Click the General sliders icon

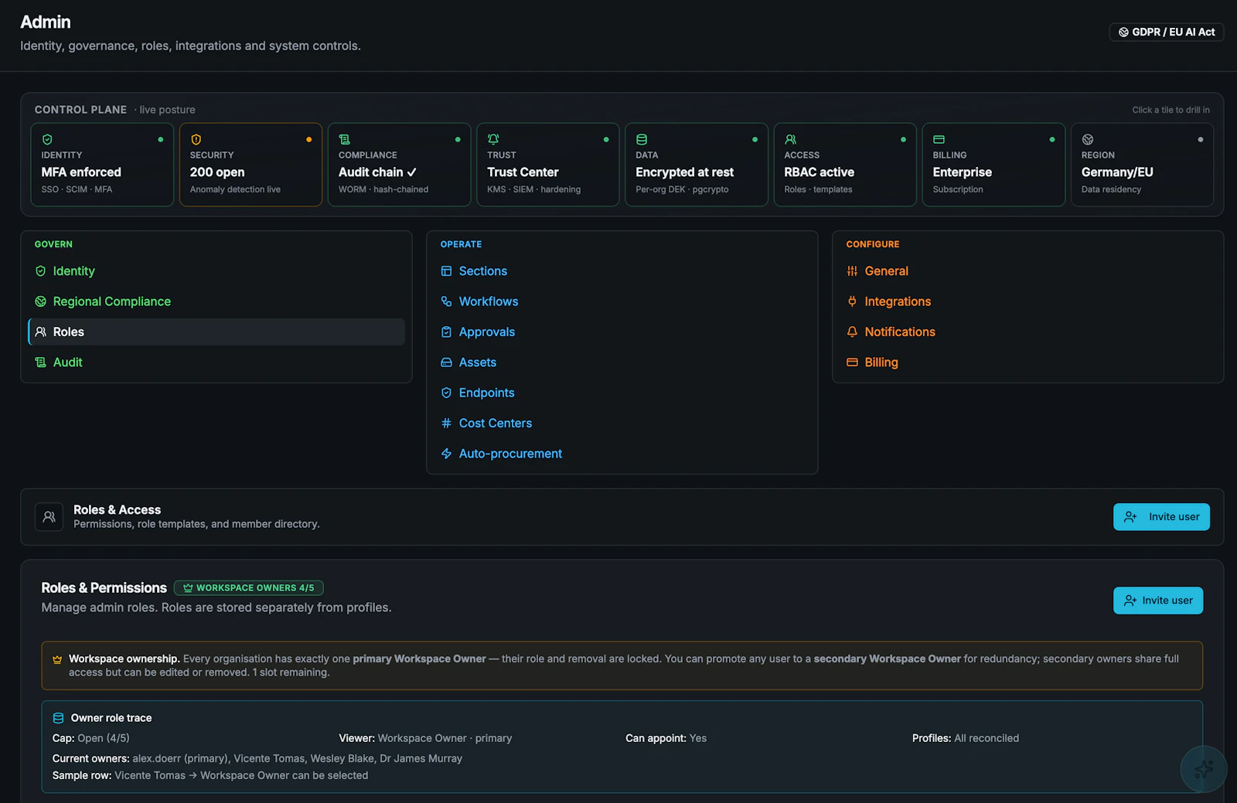(852, 271)
